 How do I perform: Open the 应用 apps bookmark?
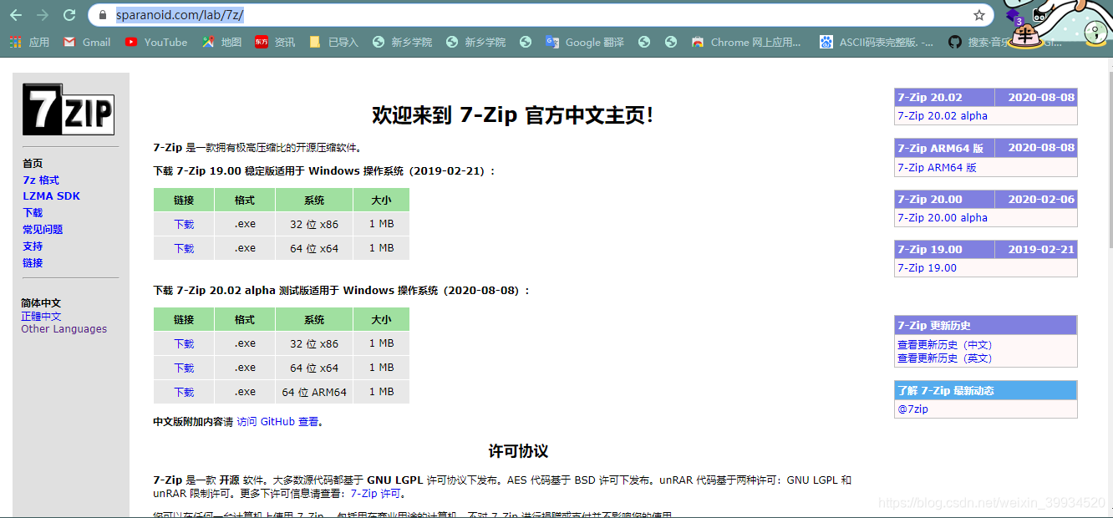click(30, 42)
